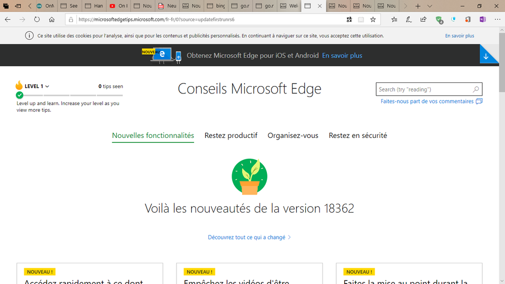Add notes with the pen icon
Viewport: 505px width, 284px height.
[x=409, y=19]
